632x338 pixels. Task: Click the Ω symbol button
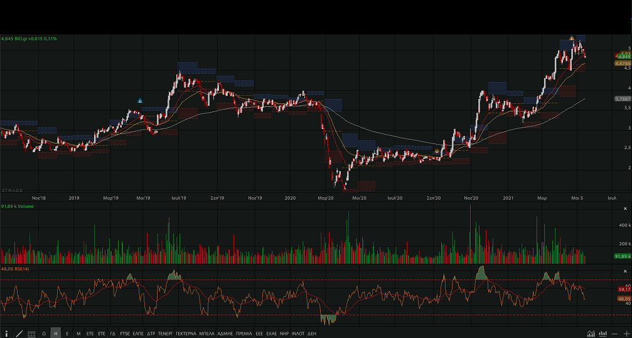point(44,334)
